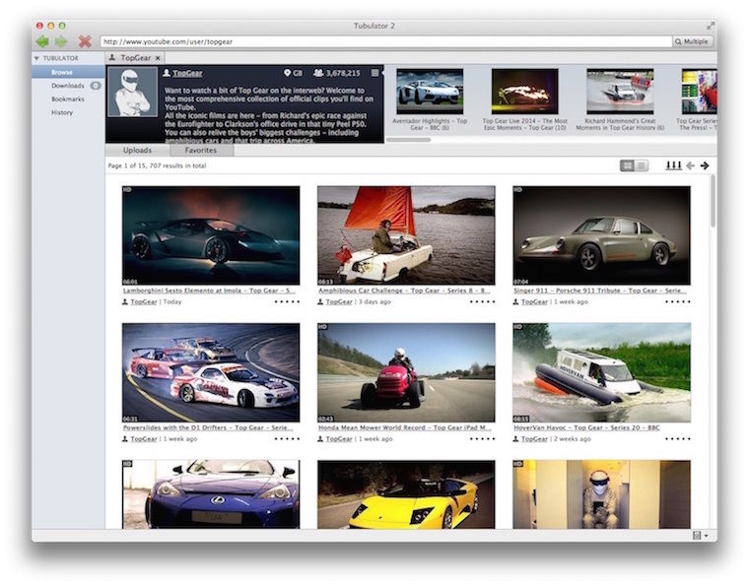Click the HoverVan Havoc title link
This screenshot has width=749, height=586.
pos(586,427)
